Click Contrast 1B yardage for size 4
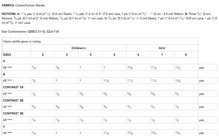This screenshot has height=136, width=219. tap(82, 94)
